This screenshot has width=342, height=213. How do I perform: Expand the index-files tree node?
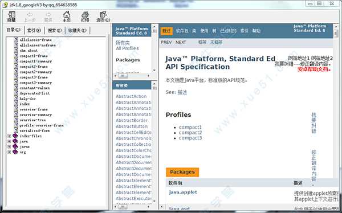(9, 136)
